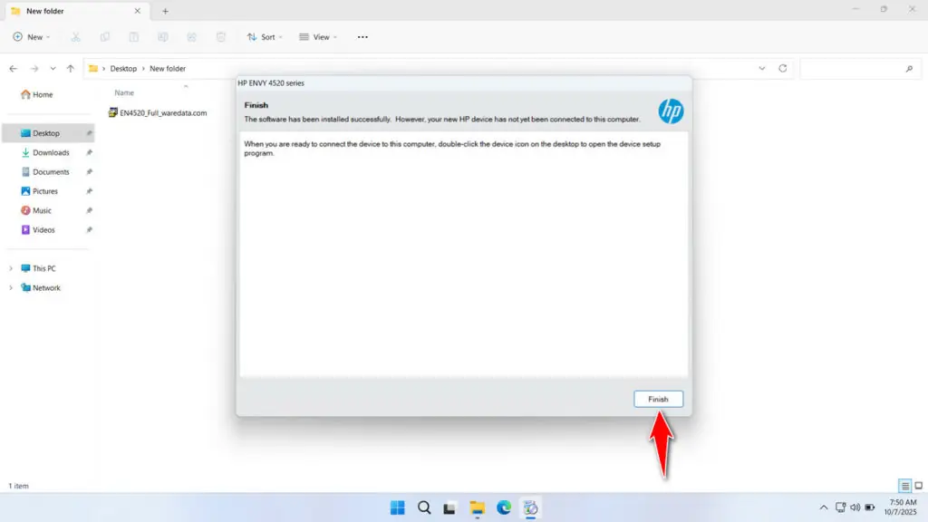928x522 pixels.
Task: Refresh the current folder view
Action: [x=783, y=69]
